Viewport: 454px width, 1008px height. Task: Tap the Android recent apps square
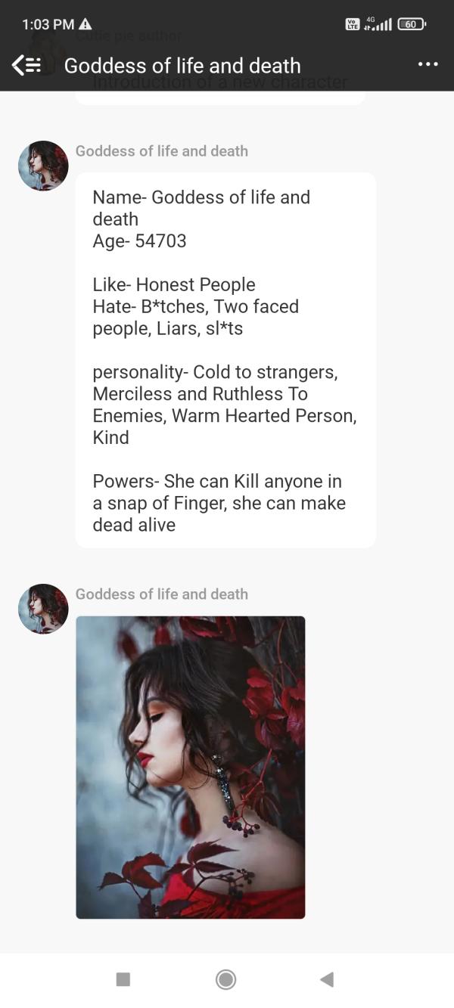[123, 979]
